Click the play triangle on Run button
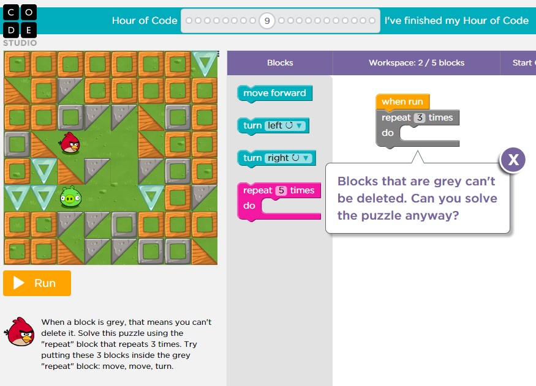 [18, 283]
